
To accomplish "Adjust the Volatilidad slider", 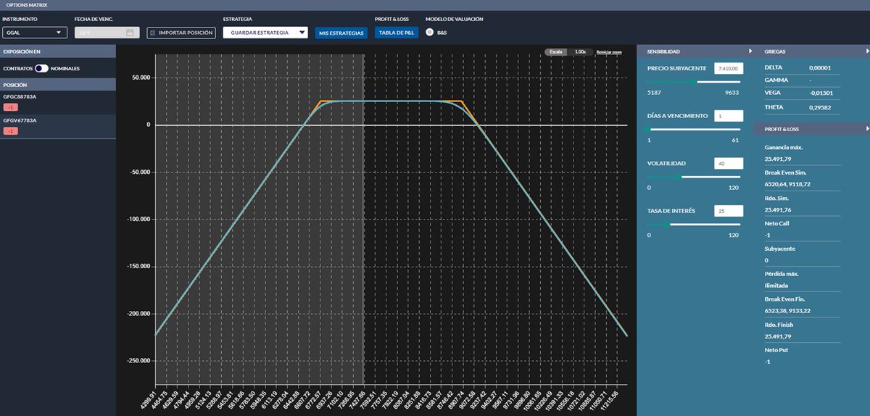I will [695, 177].
